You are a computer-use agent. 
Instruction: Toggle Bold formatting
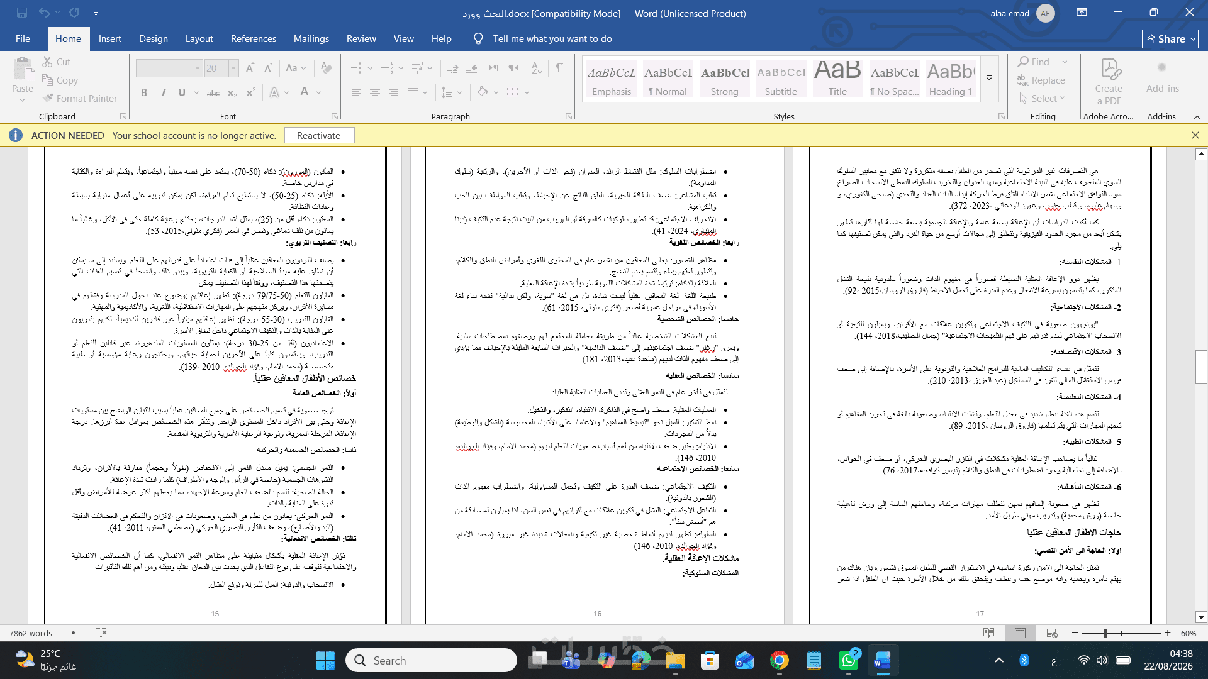[x=144, y=92]
